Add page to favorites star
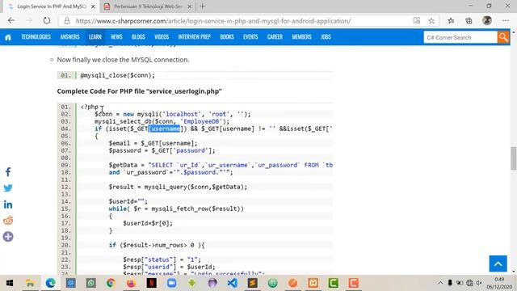The image size is (517, 291). 431,21
